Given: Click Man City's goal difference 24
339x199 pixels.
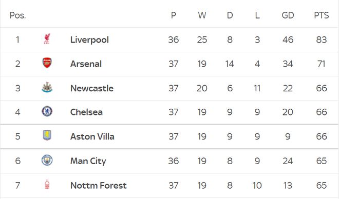Looking at the screenshot, I should [288, 161].
